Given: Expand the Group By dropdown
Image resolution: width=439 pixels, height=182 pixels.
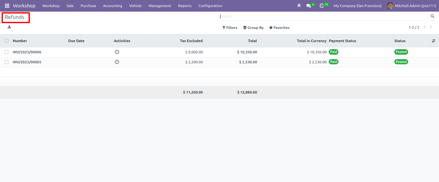Looking at the screenshot, I should [253, 28].
